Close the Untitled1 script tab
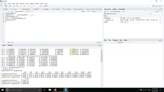This screenshot has height=92, width=164. 18,9
